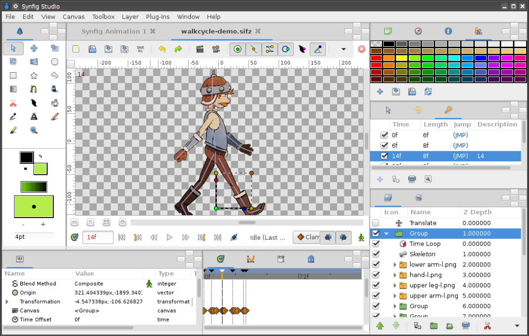Select the walkcycle-demo.sifz tab
Viewport: 529px width, 336px height.
pyautogui.click(x=216, y=31)
